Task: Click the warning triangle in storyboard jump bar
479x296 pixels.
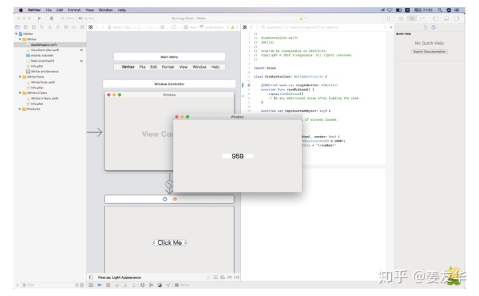Action: tap(233, 27)
